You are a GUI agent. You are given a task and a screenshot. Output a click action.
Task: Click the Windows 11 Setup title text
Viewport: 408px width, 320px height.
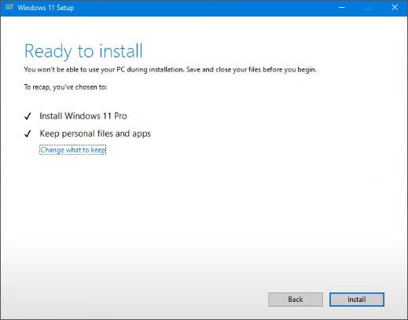pyautogui.click(x=46, y=8)
